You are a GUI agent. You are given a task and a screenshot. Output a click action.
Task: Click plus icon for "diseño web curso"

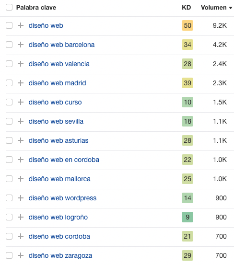(21, 102)
